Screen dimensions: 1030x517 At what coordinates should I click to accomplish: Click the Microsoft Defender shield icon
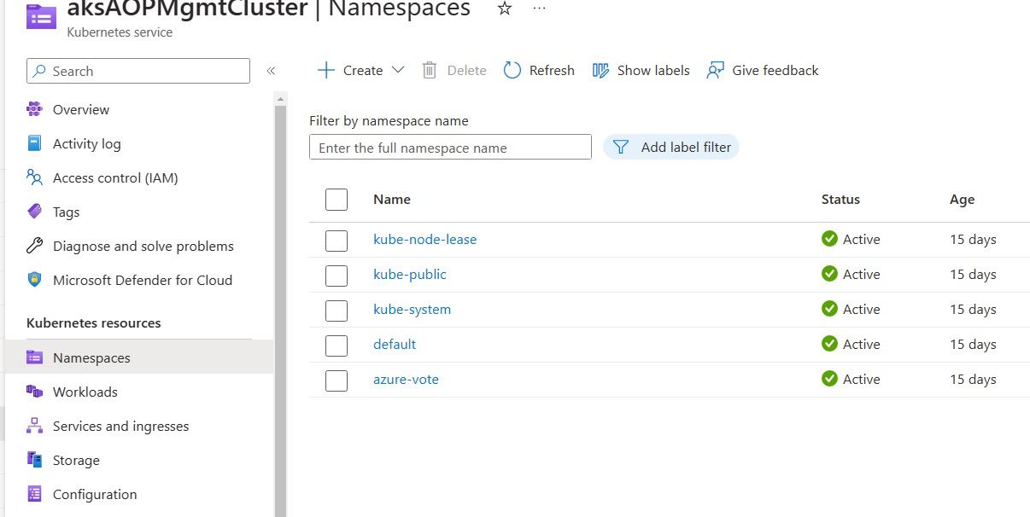click(x=34, y=280)
